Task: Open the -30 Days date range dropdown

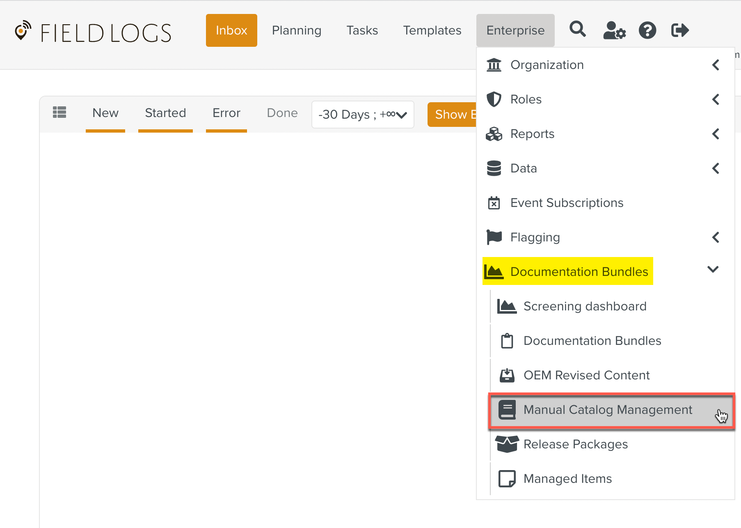Action: point(363,115)
